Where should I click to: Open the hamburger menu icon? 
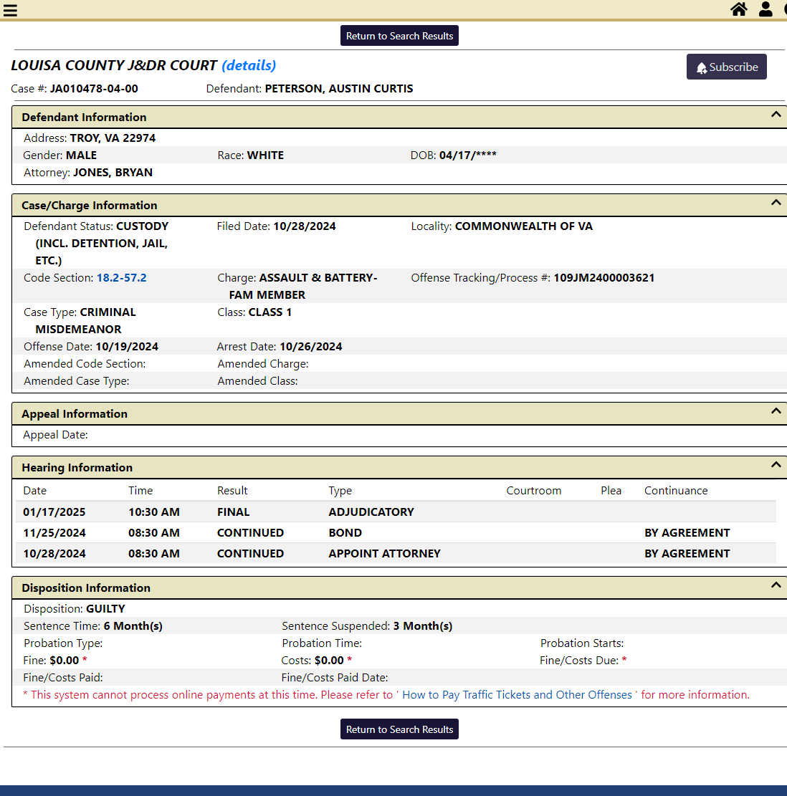click(x=10, y=10)
